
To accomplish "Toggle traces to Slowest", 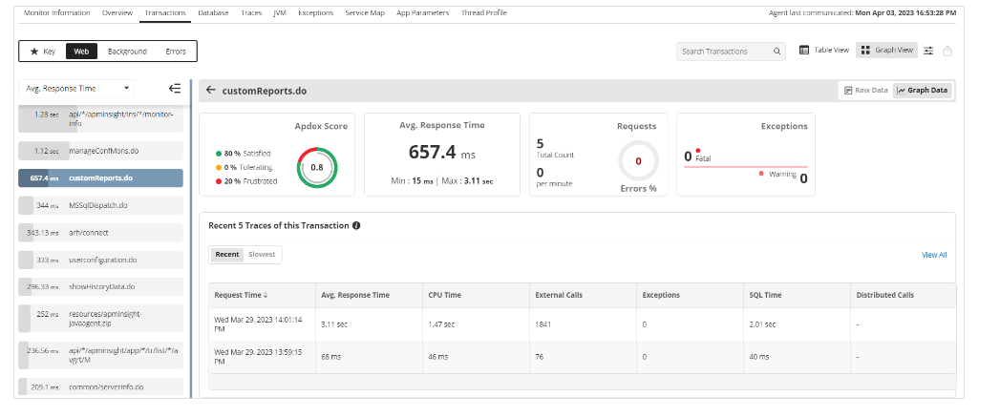I will (262, 255).
